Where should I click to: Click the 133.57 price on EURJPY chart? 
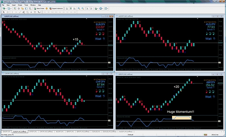100,27
